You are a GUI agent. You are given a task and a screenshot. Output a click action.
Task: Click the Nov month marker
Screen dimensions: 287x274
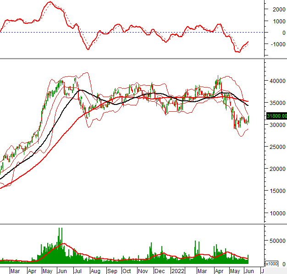click(144, 271)
